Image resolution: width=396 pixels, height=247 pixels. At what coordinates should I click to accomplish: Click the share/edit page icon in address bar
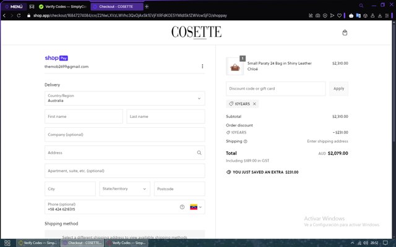pyautogui.click(x=311, y=15)
